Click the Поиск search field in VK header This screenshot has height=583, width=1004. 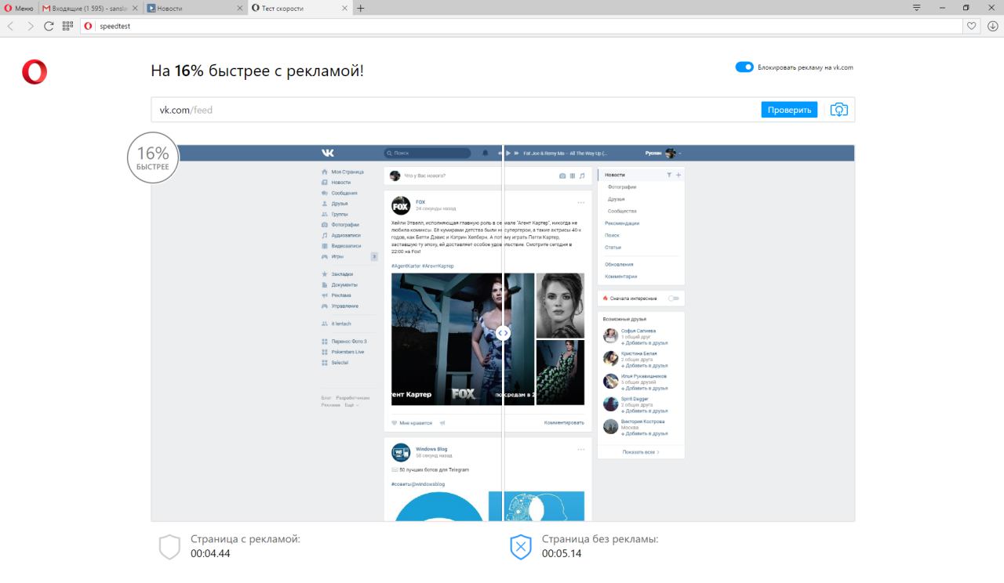(x=427, y=153)
